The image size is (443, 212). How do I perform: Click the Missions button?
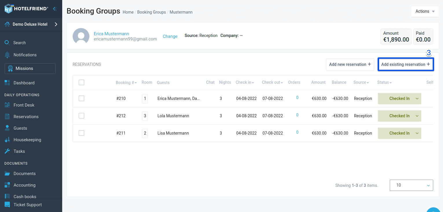point(30,68)
